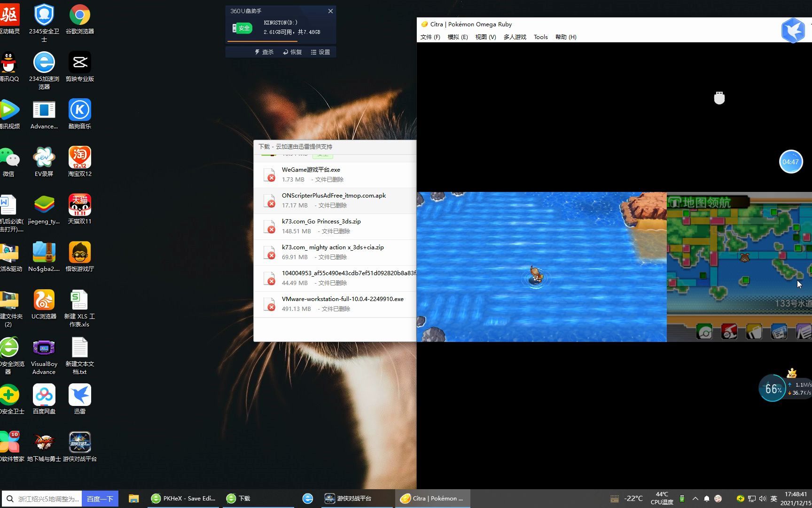Screen dimensions: 812x508
Task: Select ONScripterPlusAdFree_itmop.com.apk download entry
Action: [x=335, y=200]
